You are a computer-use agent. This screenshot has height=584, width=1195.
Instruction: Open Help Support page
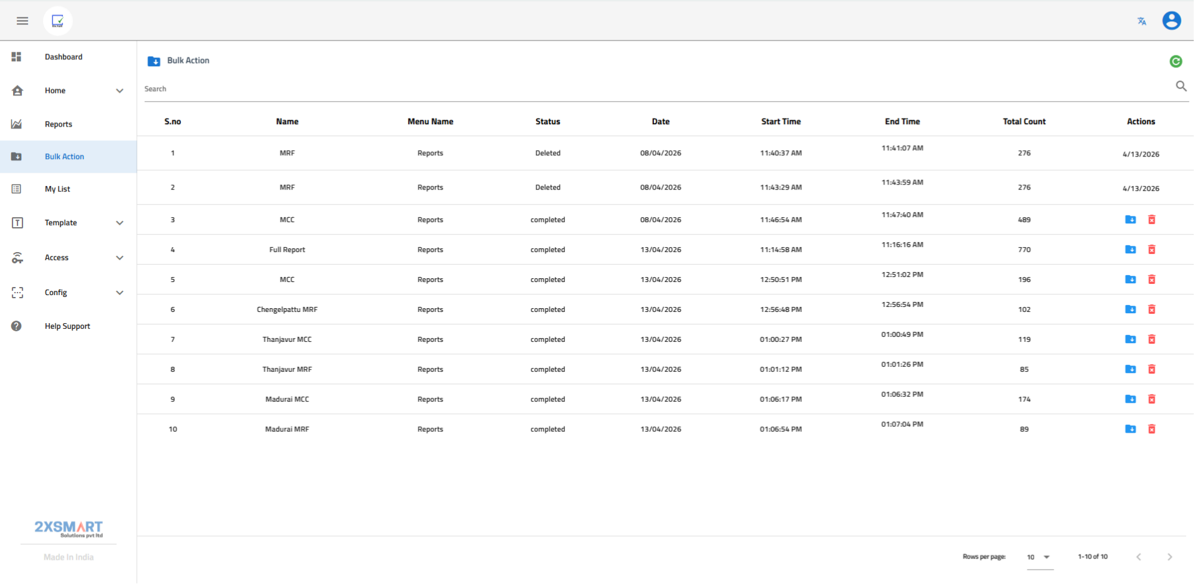(x=67, y=327)
